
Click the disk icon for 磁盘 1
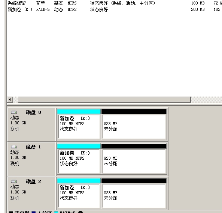click(x=14, y=147)
